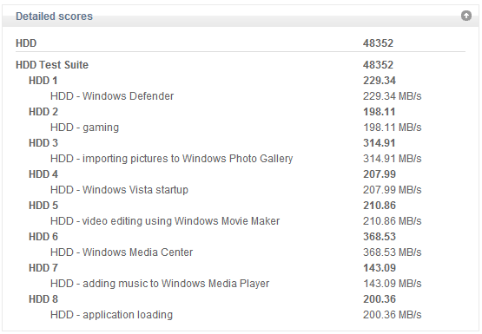This screenshot has height=334, width=482.
Task: Click the bold value 314.91
Action: click(380, 143)
